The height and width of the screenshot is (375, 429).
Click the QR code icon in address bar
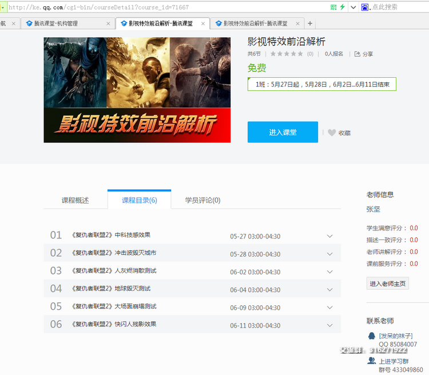[333, 7]
